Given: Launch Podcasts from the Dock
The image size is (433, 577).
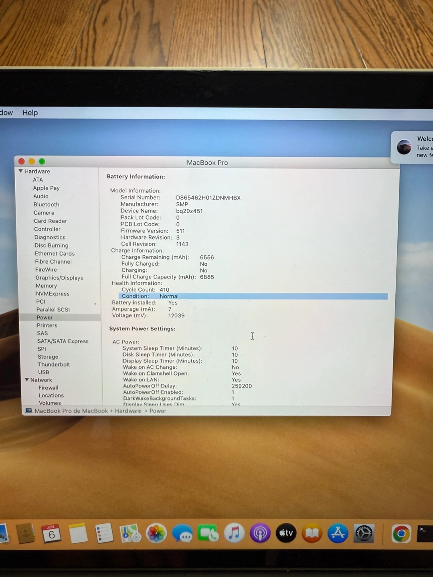Looking at the screenshot, I should [260, 534].
